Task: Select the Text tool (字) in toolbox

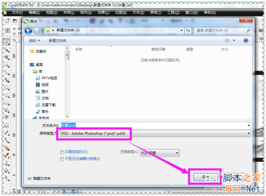Action: [x=6, y=117]
